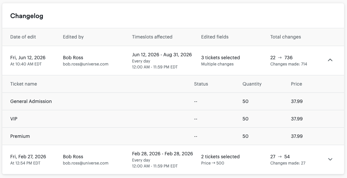Image resolution: width=347 pixels, height=178 pixels.
Task: Expand the Feb 27, 2026 changelog entry chevron
Action: click(x=330, y=159)
